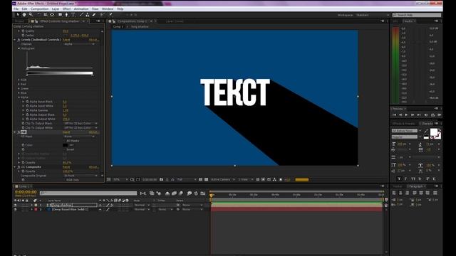Image resolution: width=456 pixels, height=256 pixels.
Task: Open the Animation menu
Action: click(81, 9)
